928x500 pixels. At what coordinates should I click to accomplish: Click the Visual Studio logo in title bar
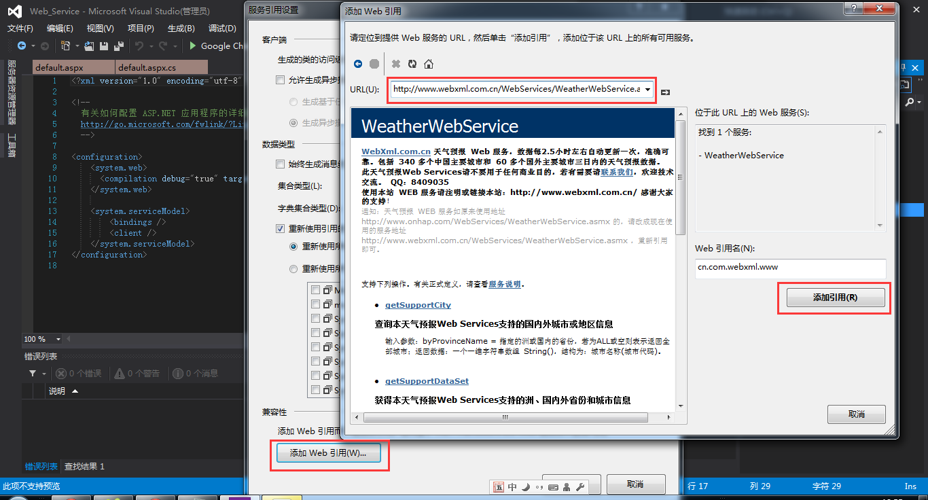click(14, 11)
